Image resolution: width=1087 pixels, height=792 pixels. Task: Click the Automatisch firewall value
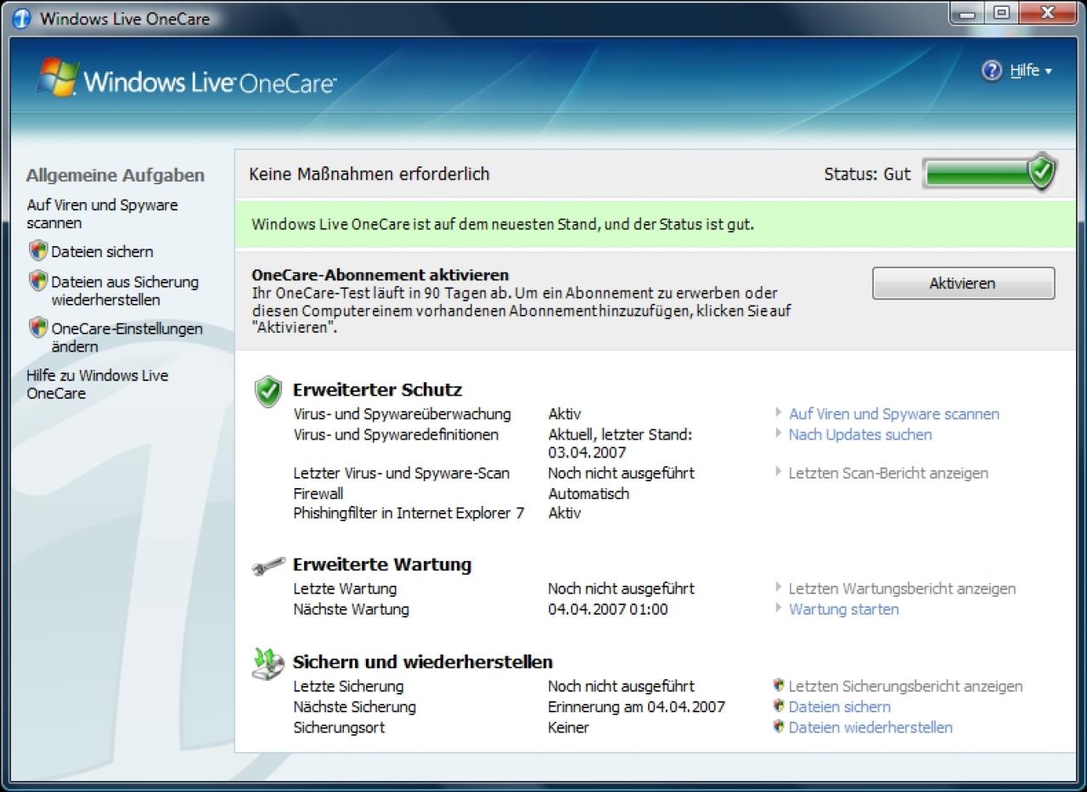pos(589,493)
